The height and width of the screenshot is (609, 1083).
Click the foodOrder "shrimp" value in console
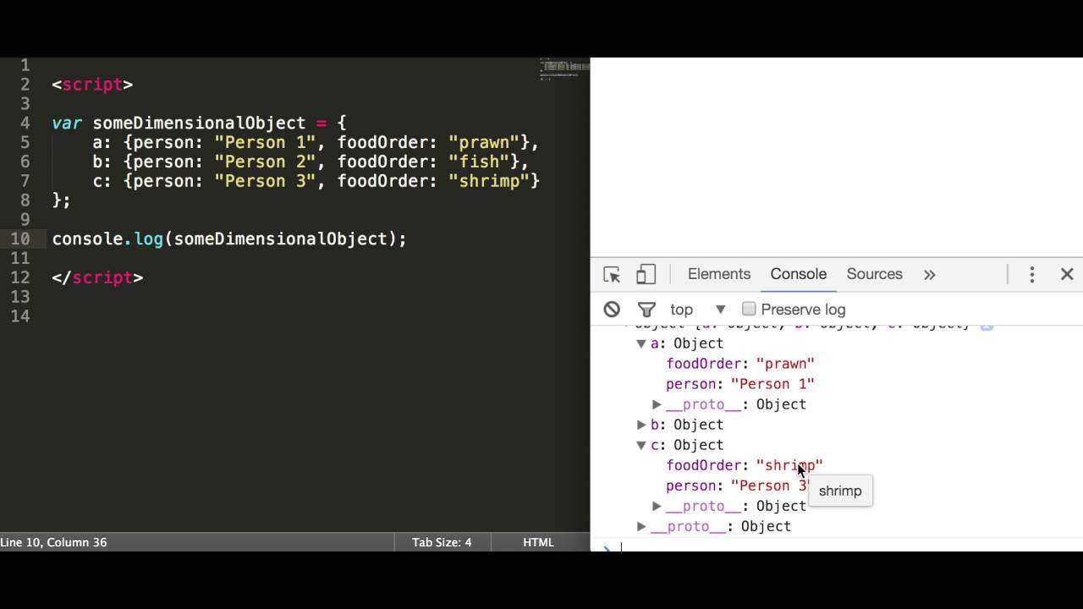tap(789, 465)
